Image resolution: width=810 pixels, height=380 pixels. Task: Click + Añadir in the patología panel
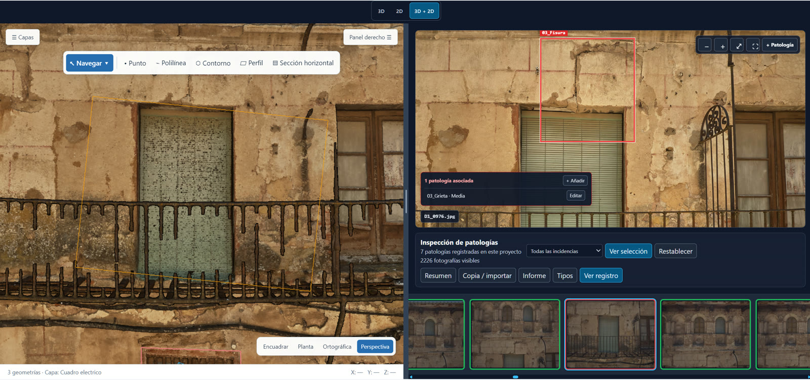point(575,181)
